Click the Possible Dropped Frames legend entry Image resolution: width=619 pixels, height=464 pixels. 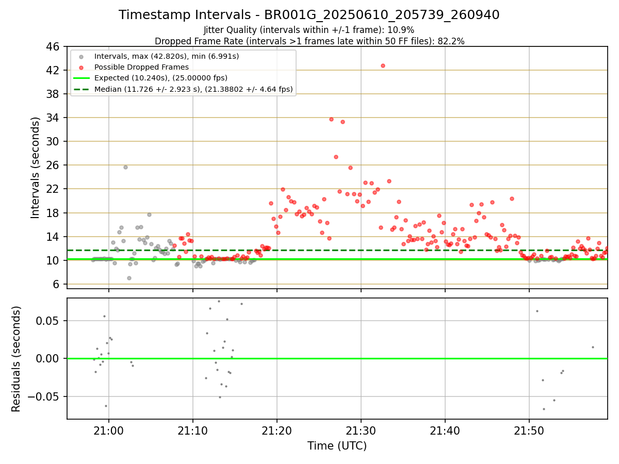click(142, 67)
